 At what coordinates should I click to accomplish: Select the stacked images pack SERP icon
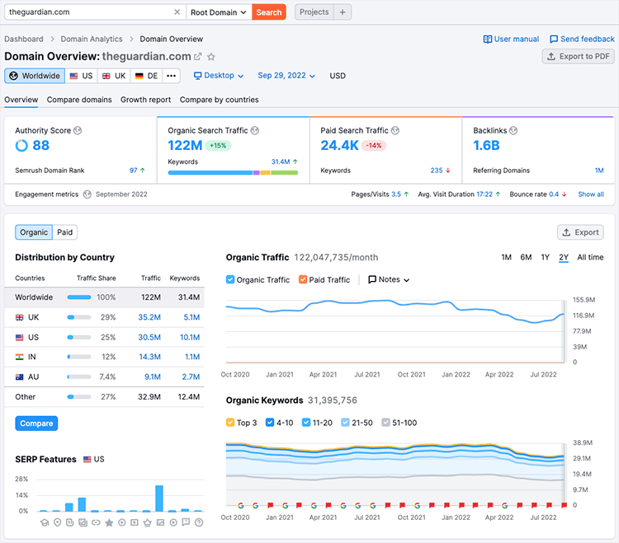(x=83, y=522)
